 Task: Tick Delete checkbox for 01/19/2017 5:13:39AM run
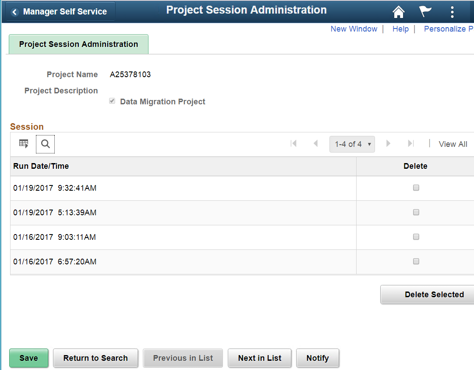pos(416,212)
